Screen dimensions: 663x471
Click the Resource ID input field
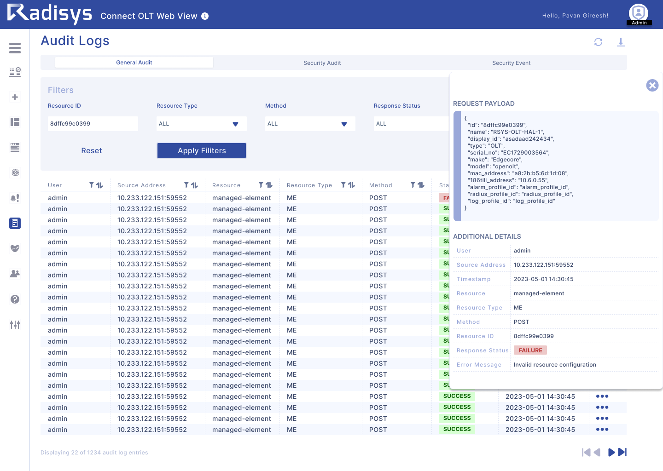pos(93,124)
